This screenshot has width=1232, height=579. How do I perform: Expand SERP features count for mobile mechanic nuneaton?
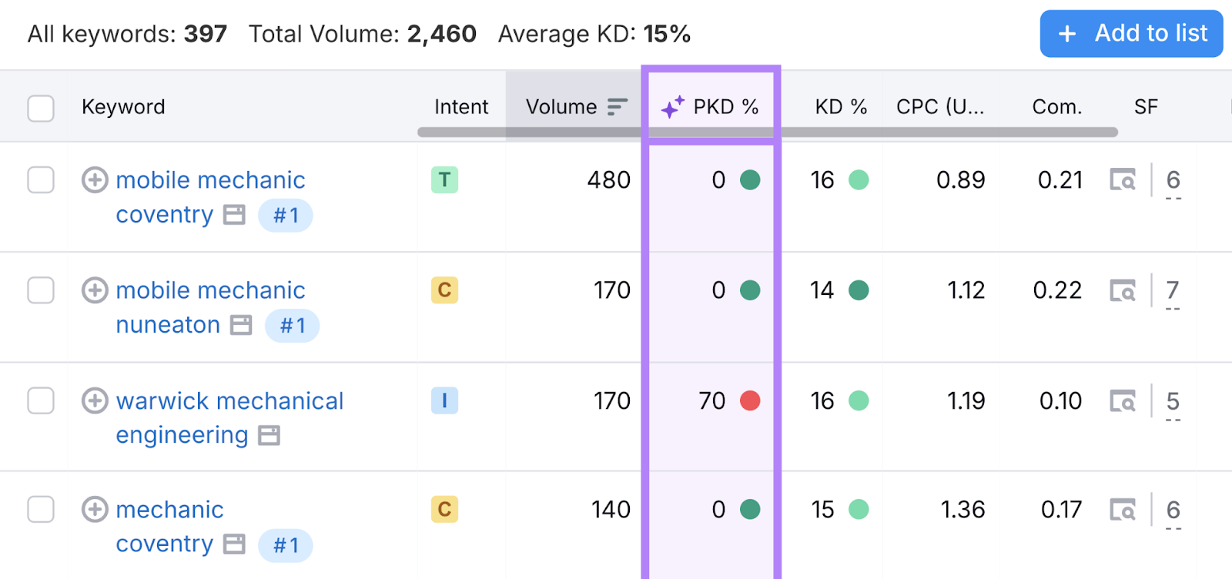click(x=1172, y=291)
